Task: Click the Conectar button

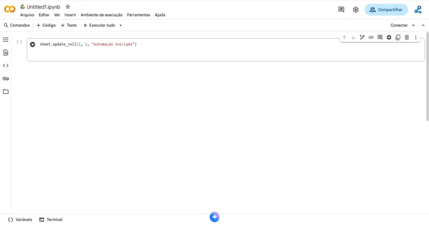Action: (x=399, y=25)
